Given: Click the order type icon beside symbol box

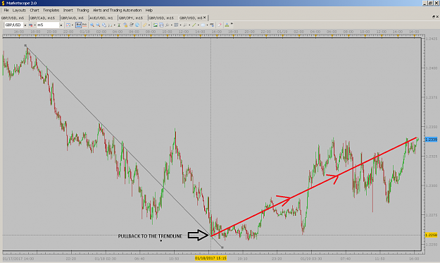Looking at the screenshot, I should tap(30, 25).
